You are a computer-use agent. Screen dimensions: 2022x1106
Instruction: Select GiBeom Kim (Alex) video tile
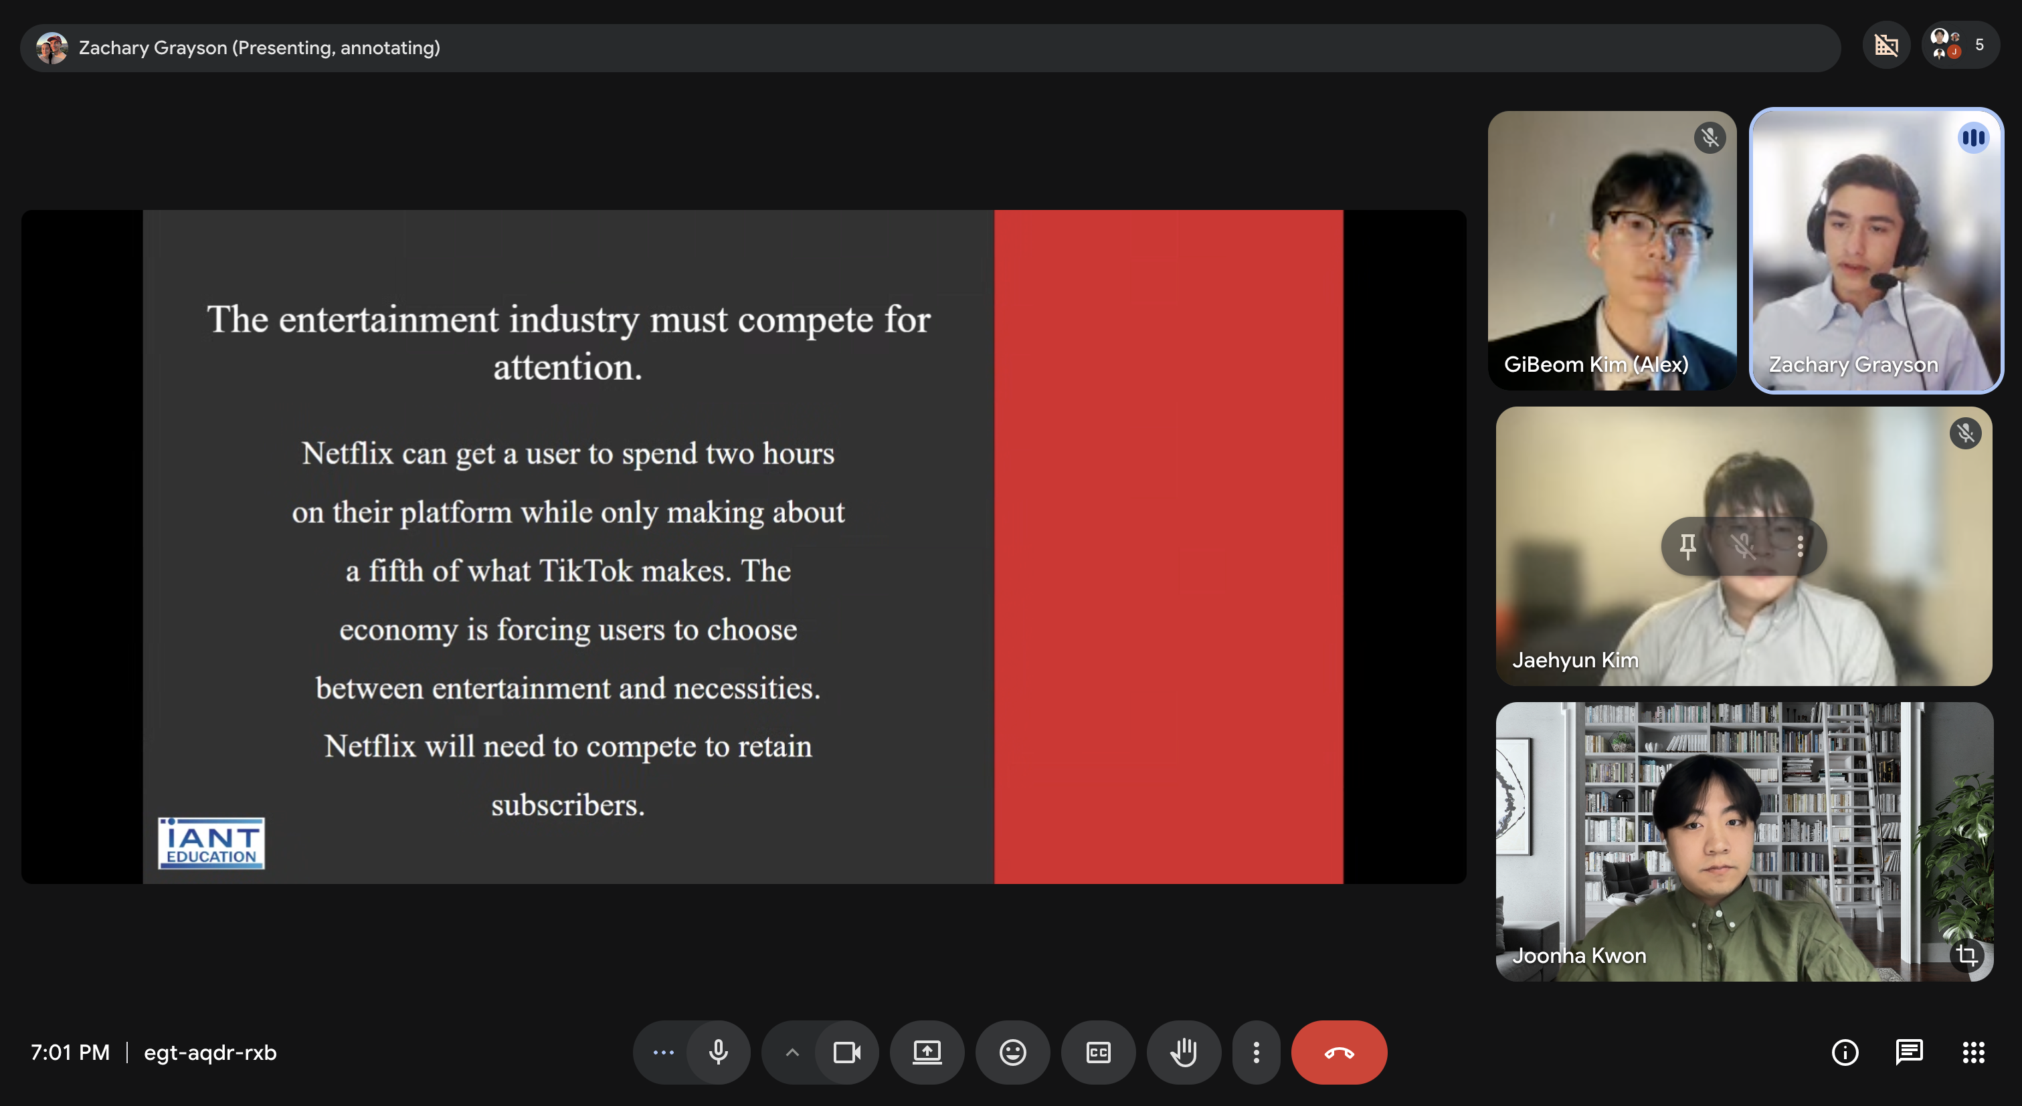coord(1611,250)
